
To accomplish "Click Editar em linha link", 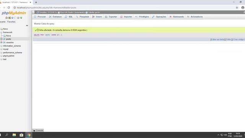I will [217, 39].
